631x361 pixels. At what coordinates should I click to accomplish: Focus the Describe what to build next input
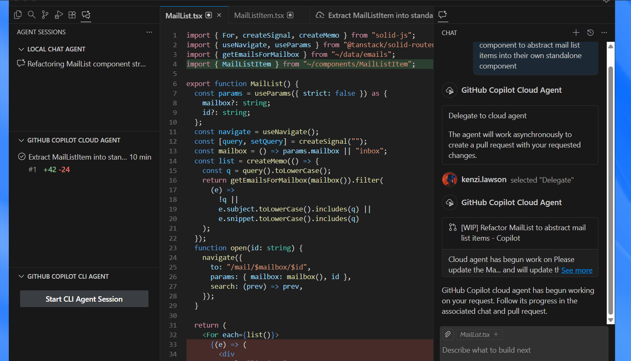[524, 350]
